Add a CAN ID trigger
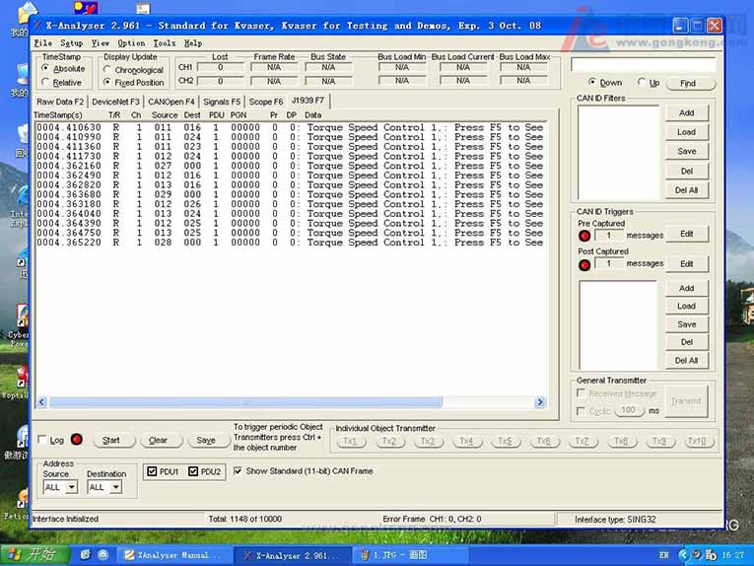Image resolution: width=754 pixels, height=566 pixels. click(687, 288)
